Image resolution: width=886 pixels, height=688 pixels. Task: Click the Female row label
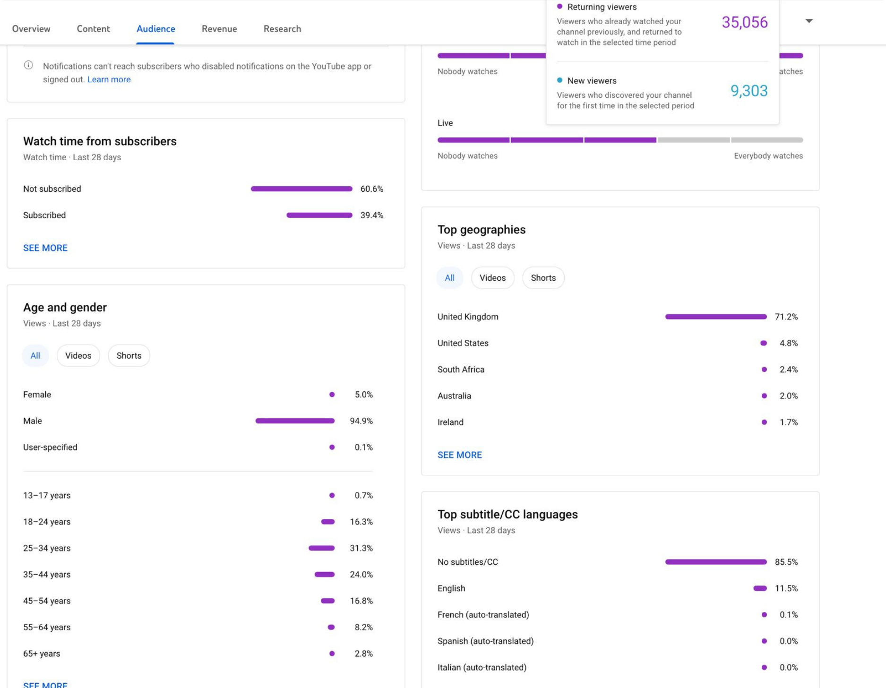(x=37, y=394)
